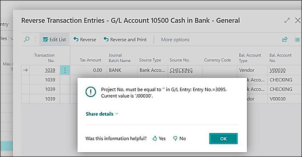Open Bal. Account No. V00030 link in first row
This screenshot has width=302, height=157.
pos(277,70)
